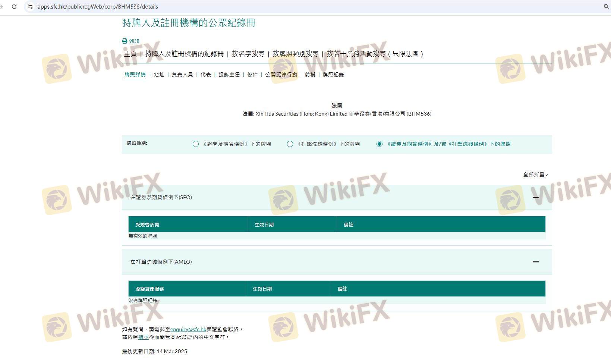
Task: Click the site info icon in address bar
Action: pyautogui.click(x=30, y=7)
